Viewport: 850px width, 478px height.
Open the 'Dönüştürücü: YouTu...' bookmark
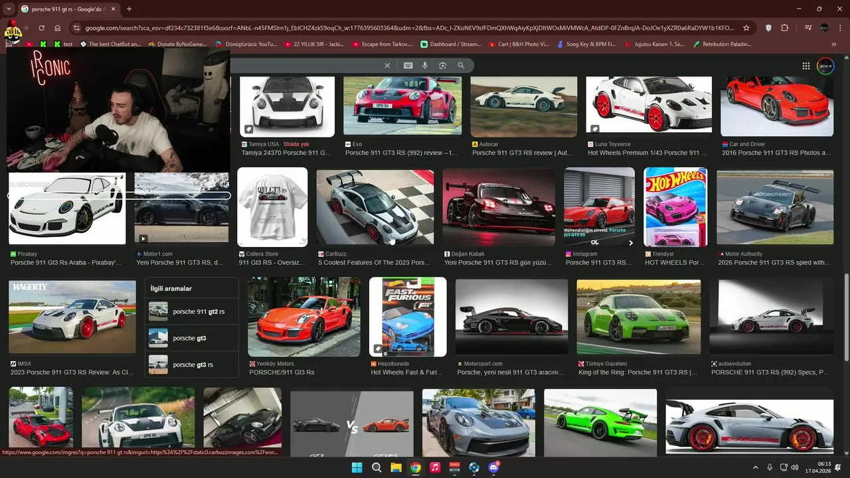click(x=246, y=44)
